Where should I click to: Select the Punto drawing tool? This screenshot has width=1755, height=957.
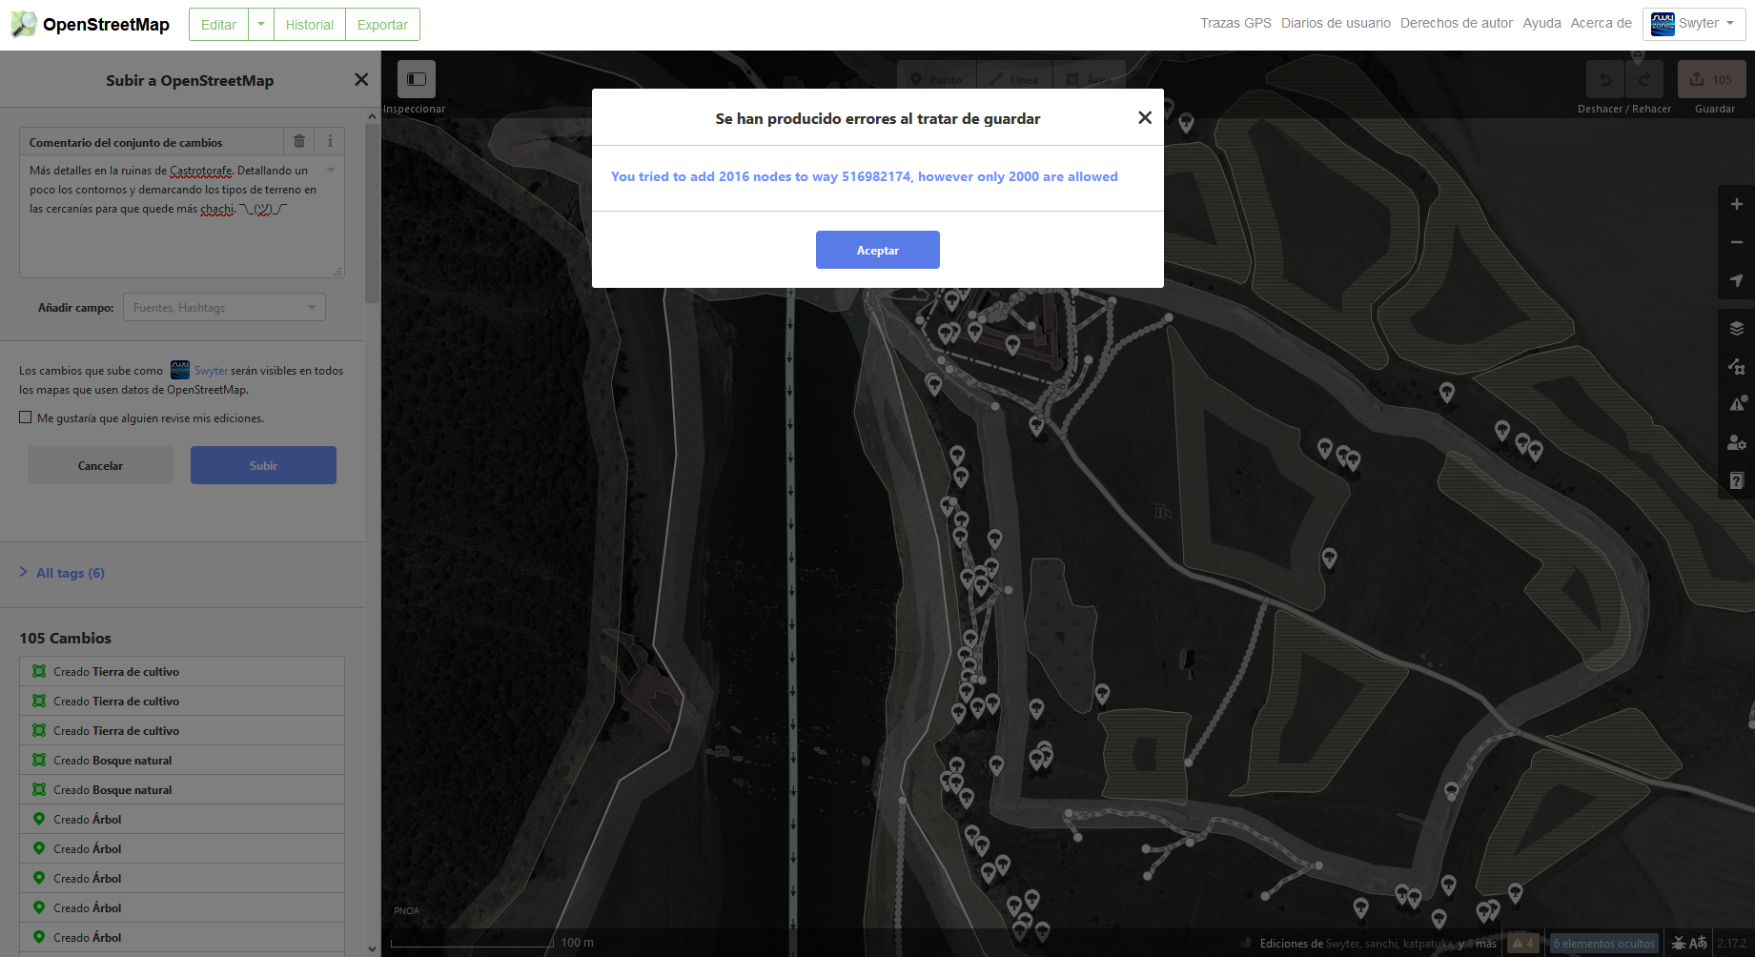click(x=936, y=79)
